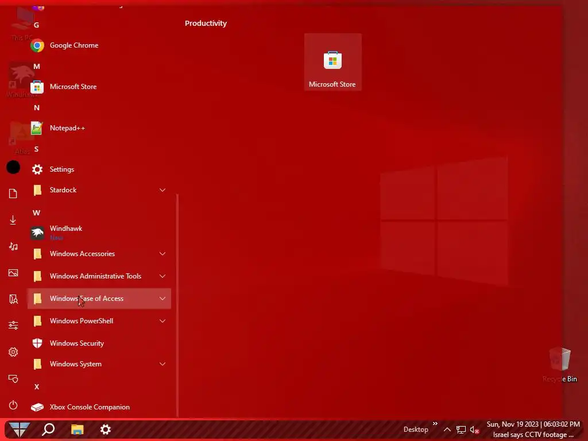Click the monitor-shield icon in the sidebar
Image resolution: width=588 pixels, height=441 pixels.
coord(13,378)
